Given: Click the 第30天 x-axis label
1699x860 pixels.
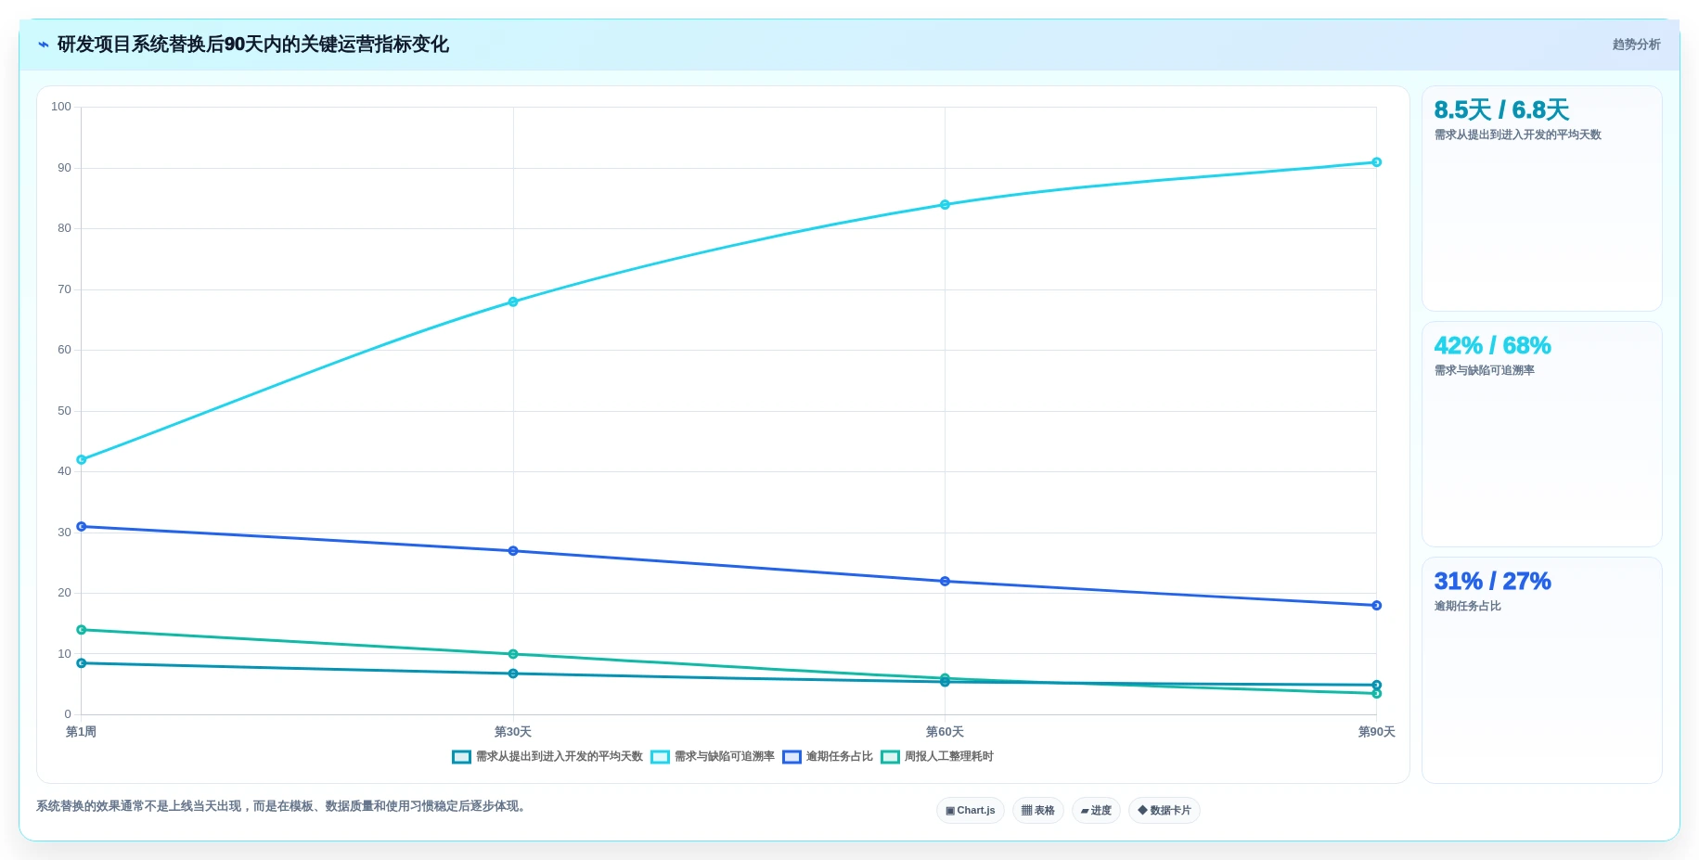Looking at the screenshot, I should (x=513, y=732).
